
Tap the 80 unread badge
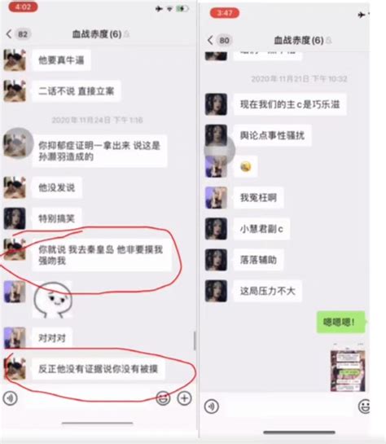click(x=225, y=40)
